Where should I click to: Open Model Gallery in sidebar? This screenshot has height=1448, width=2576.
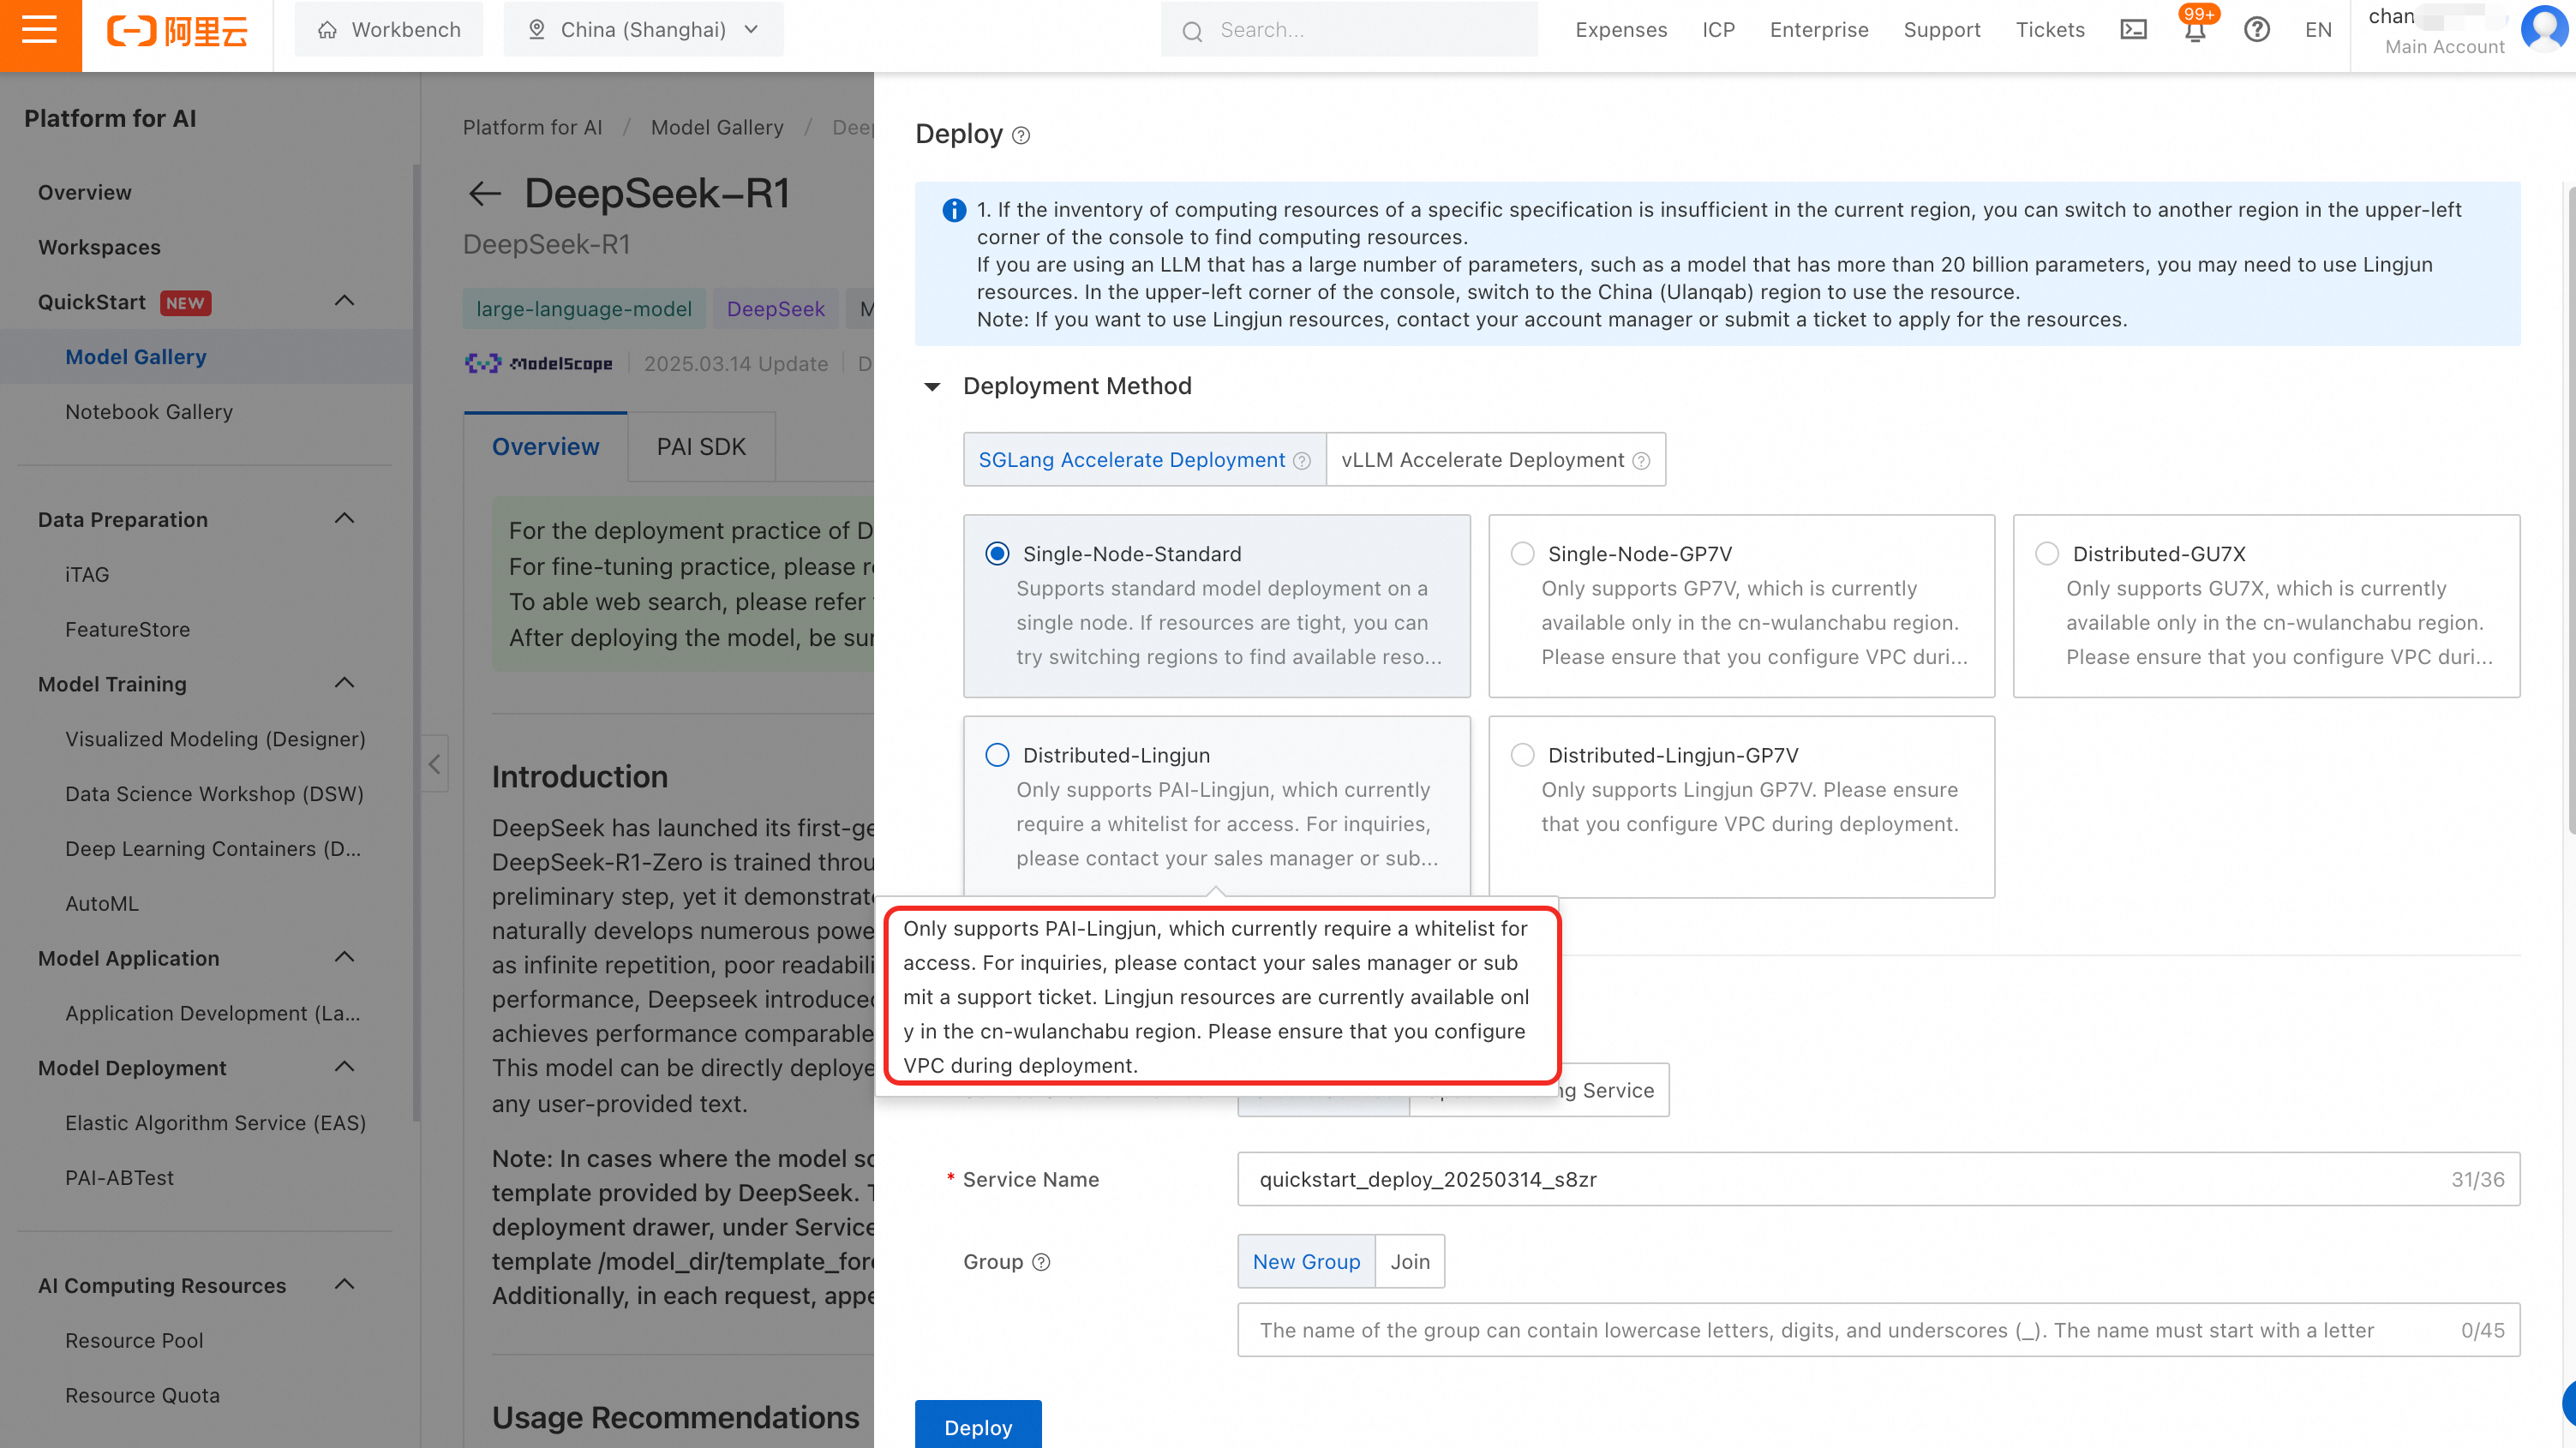(135, 357)
